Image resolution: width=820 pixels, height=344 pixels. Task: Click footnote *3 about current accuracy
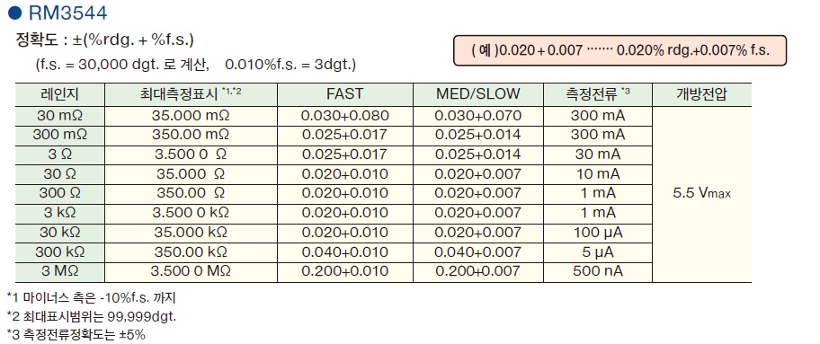point(76,334)
